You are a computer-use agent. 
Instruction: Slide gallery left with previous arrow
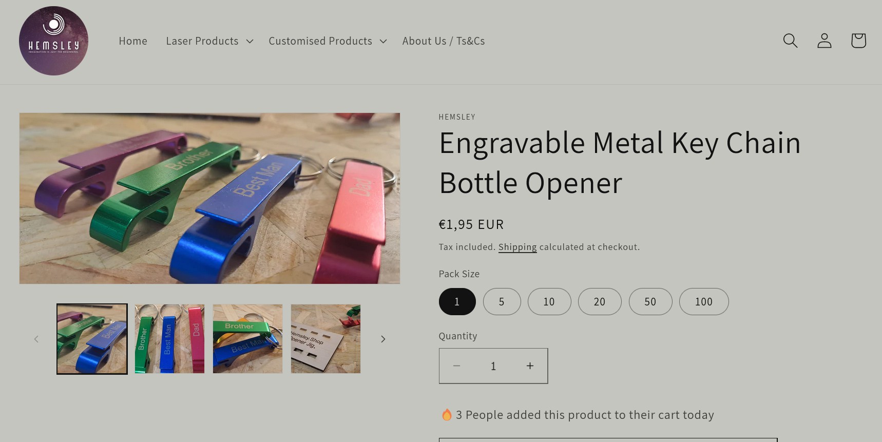36,339
